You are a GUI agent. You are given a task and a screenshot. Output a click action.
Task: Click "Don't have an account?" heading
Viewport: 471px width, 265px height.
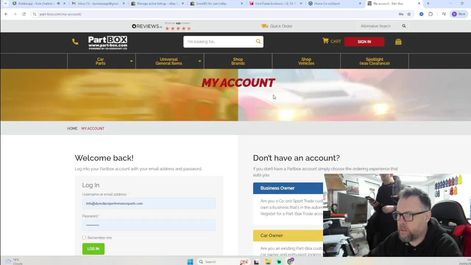[x=296, y=158]
